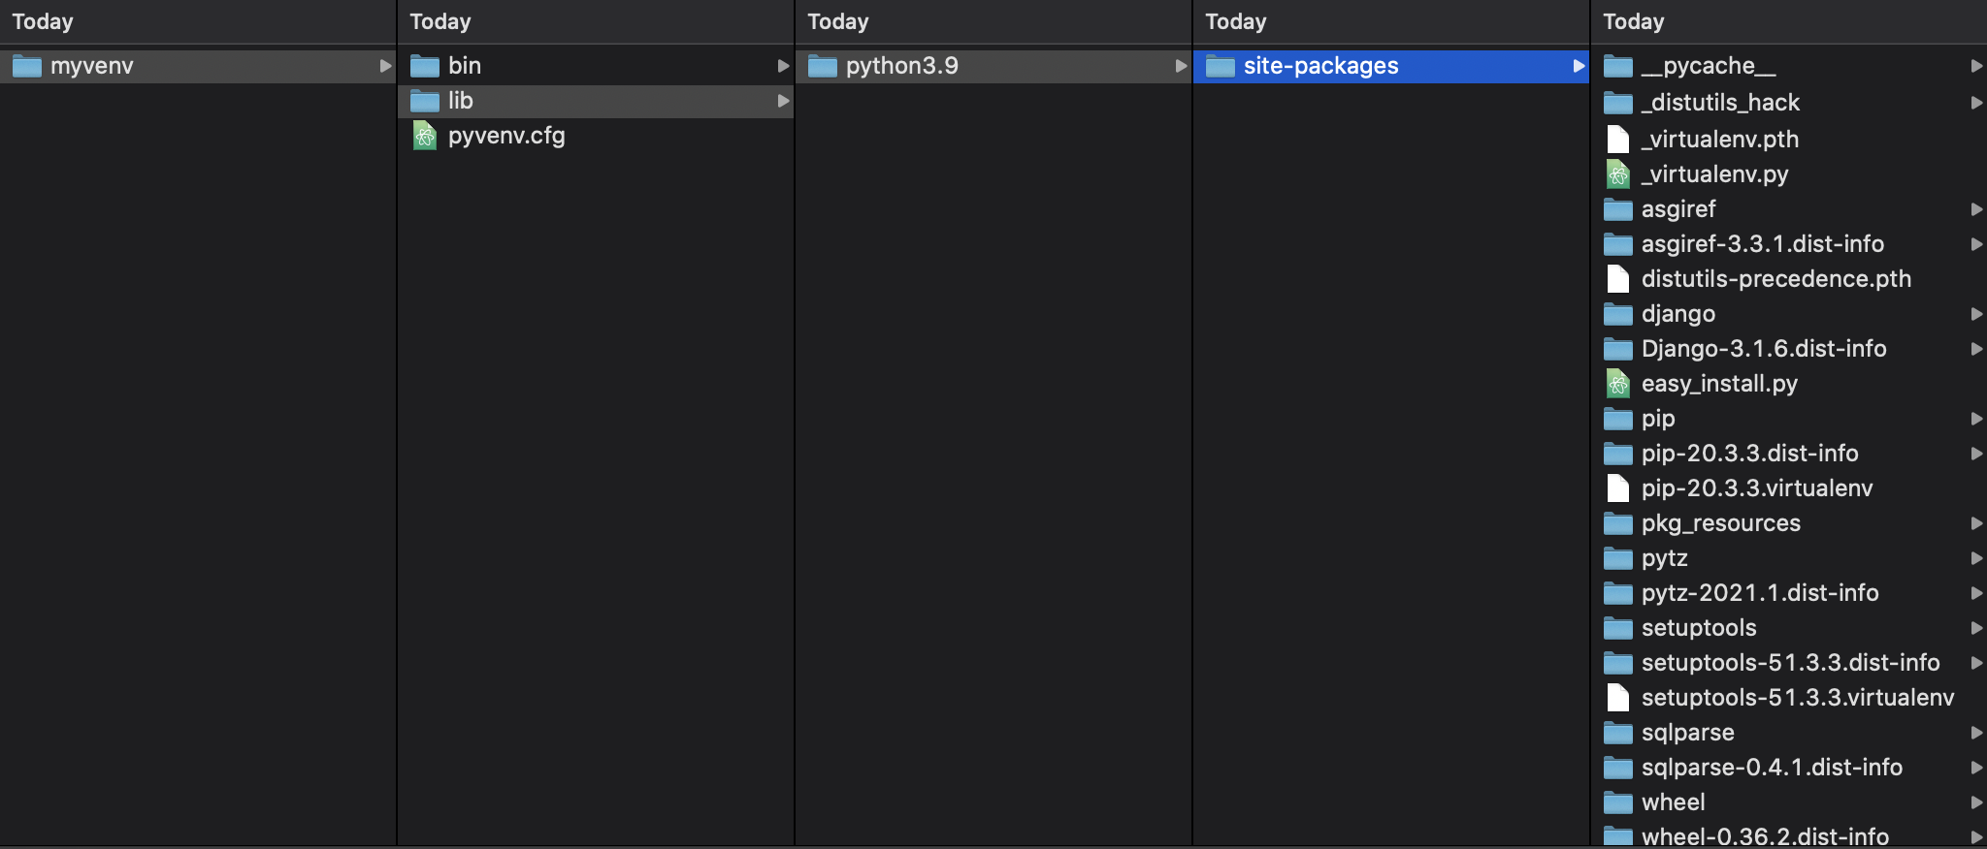Viewport: 1987px width, 849px height.
Task: Select pkg_resources folder name
Action: [x=1721, y=523]
